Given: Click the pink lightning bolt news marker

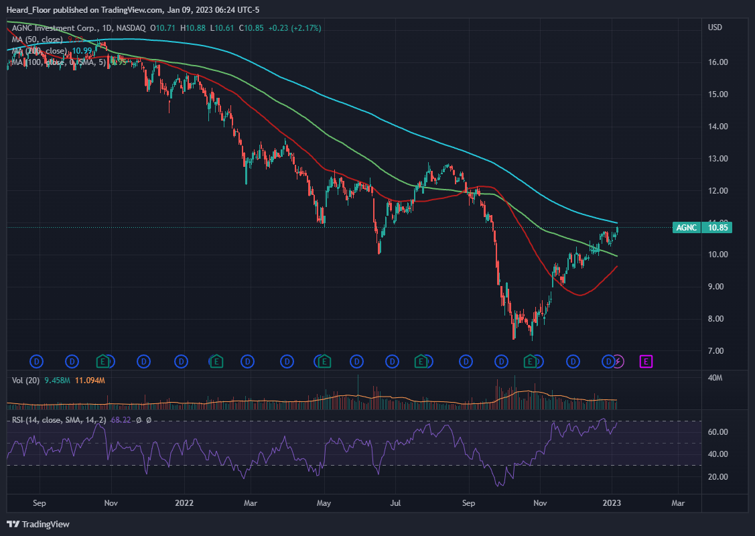Looking at the screenshot, I should (x=618, y=361).
